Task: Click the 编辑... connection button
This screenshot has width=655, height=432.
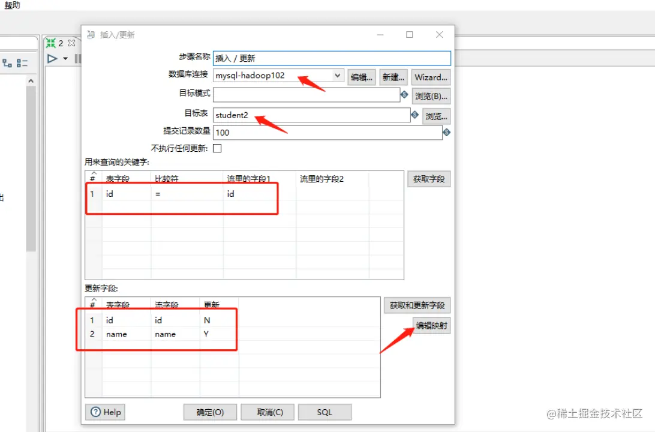Action: point(361,77)
